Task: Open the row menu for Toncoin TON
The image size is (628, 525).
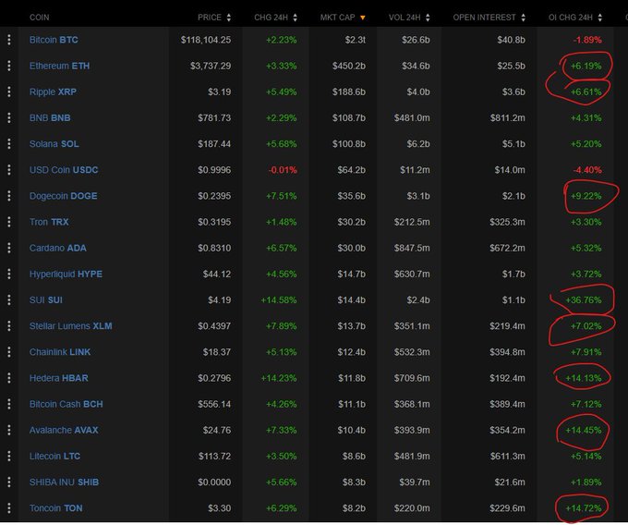Action: pyautogui.click(x=9, y=508)
